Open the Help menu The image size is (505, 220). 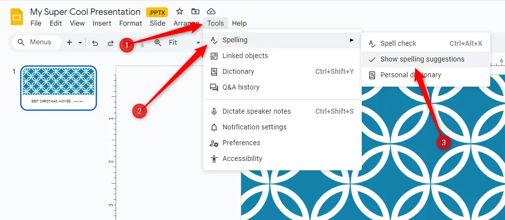click(x=239, y=23)
